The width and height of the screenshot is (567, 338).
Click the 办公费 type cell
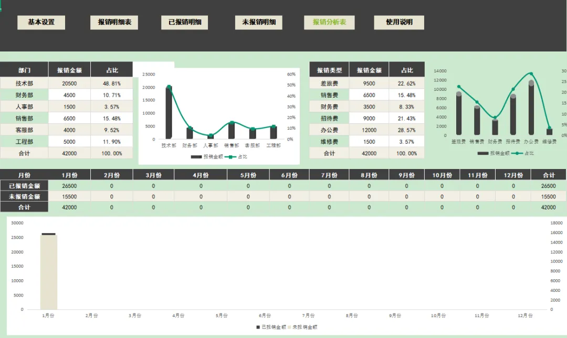pos(329,130)
